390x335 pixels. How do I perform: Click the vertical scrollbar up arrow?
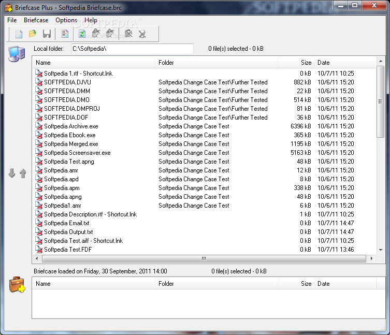pyautogui.click(x=381, y=61)
